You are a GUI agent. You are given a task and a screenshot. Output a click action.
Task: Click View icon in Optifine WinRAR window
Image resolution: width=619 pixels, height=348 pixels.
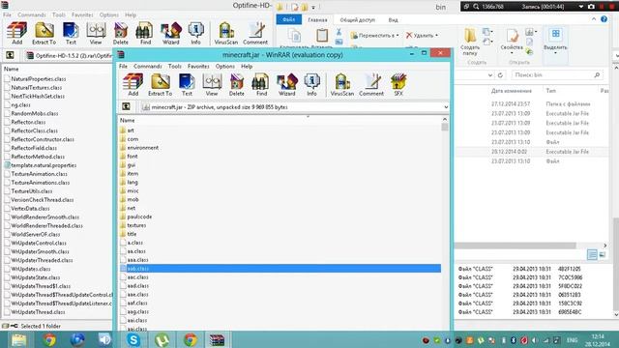click(96, 33)
